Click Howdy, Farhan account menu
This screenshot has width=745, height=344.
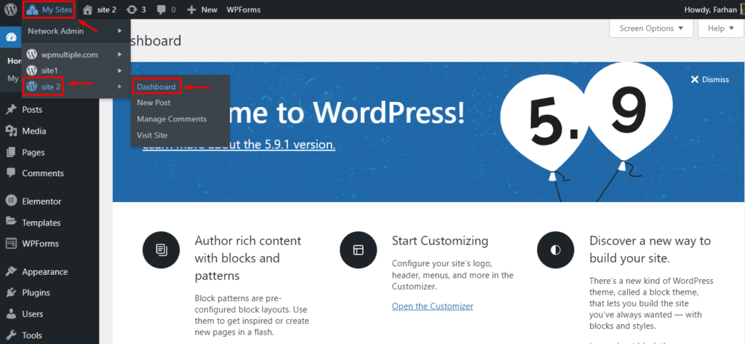pyautogui.click(x=710, y=9)
